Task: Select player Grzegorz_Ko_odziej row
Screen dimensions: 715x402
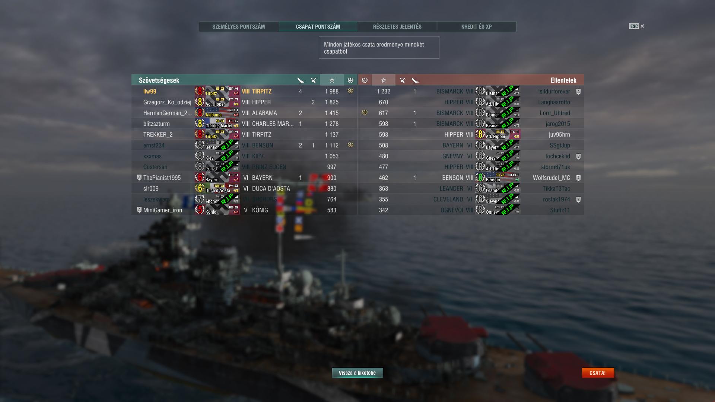Action: [x=244, y=102]
